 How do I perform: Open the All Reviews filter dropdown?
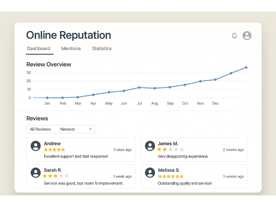pos(40,129)
